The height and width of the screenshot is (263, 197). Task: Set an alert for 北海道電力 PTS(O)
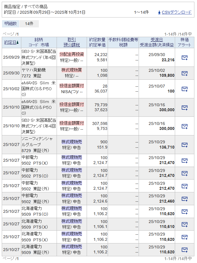[184, 212]
